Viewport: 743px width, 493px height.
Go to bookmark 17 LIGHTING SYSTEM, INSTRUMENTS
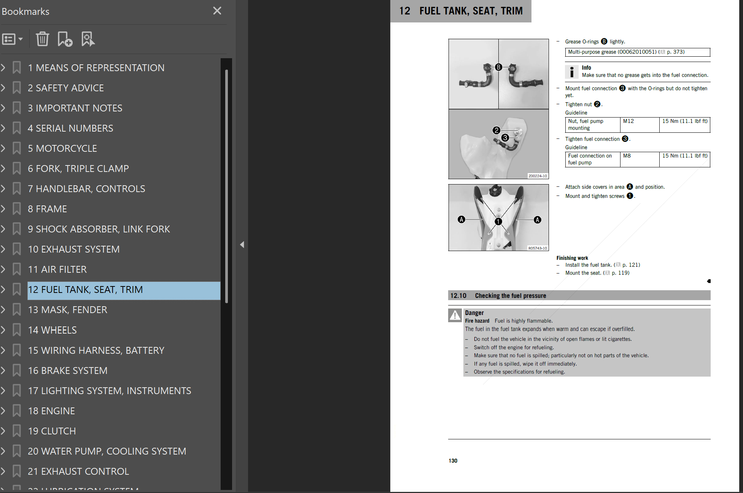pyautogui.click(x=110, y=391)
